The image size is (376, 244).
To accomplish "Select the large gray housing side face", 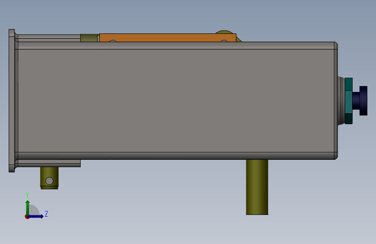I will tap(176, 101).
